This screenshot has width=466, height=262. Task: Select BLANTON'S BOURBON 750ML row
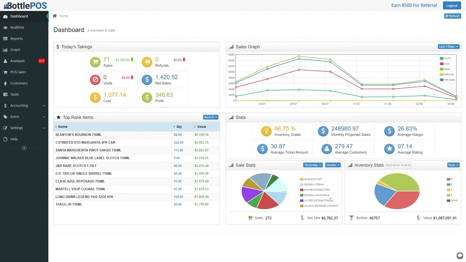point(137,135)
